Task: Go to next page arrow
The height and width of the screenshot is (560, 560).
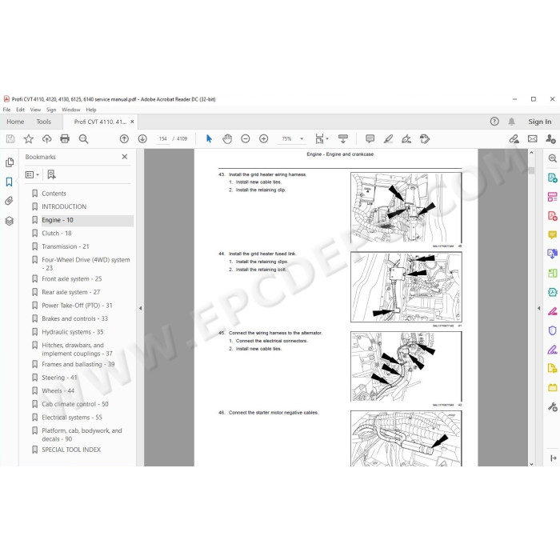Action: click(x=142, y=139)
